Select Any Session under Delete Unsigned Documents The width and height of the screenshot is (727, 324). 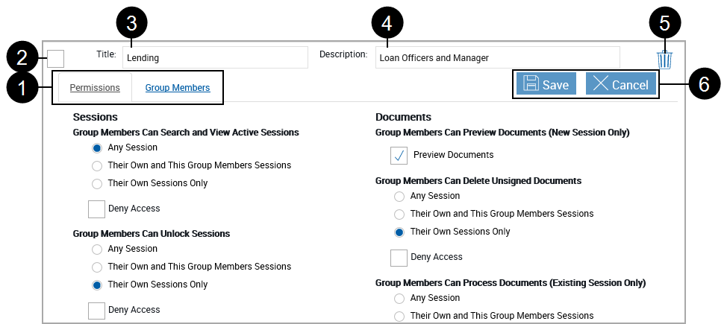point(399,197)
